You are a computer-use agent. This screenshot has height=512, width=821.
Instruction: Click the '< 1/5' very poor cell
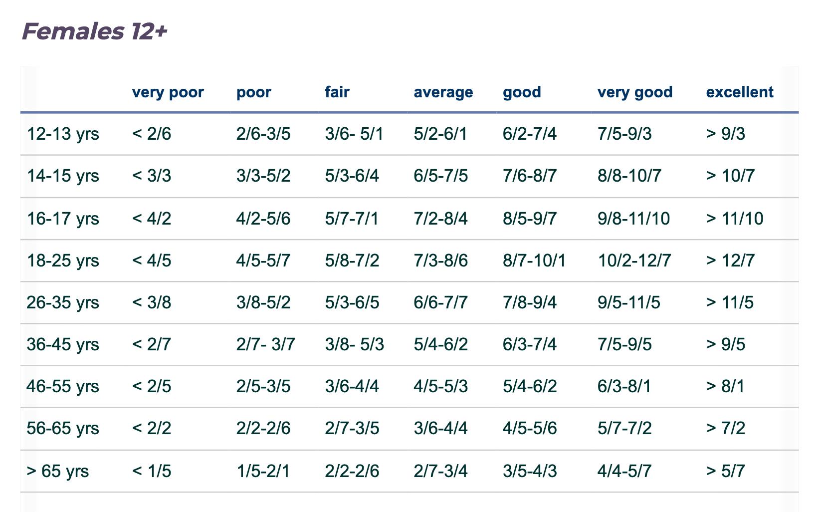coord(152,471)
